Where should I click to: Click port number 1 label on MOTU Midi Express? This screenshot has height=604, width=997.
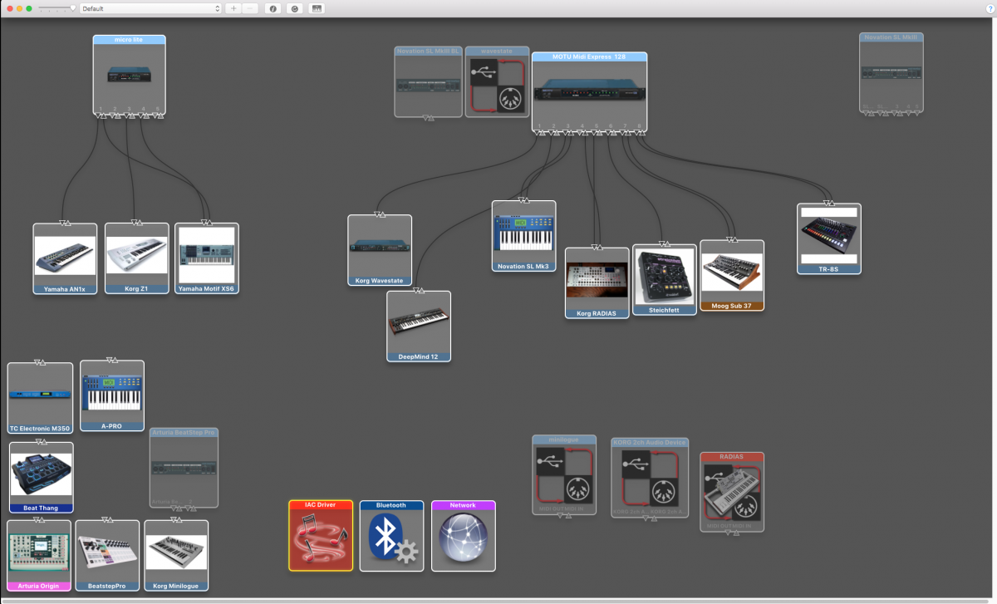click(539, 125)
